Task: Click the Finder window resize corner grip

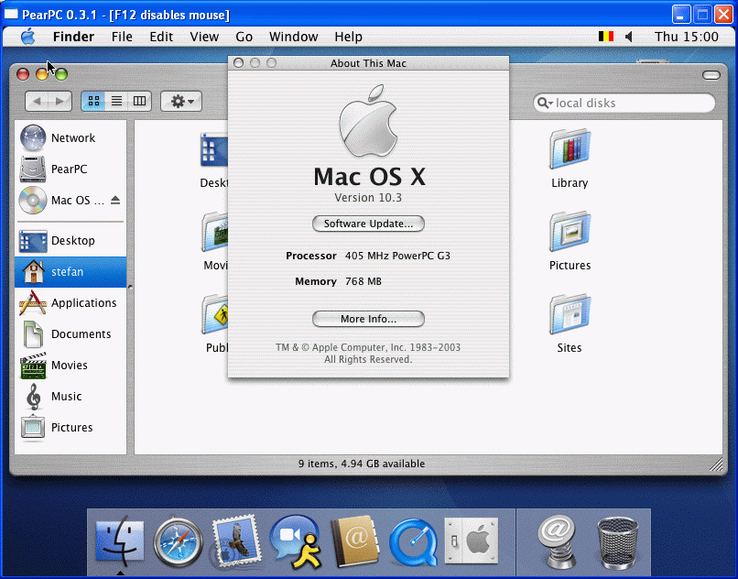Action: 716,464
